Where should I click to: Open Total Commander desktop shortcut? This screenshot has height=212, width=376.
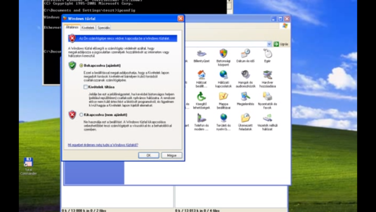click(28, 162)
